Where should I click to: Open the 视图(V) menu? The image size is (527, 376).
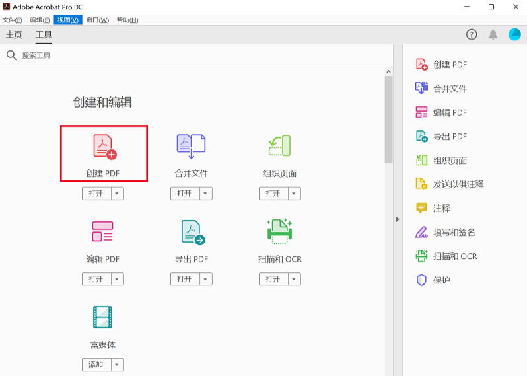click(x=68, y=20)
